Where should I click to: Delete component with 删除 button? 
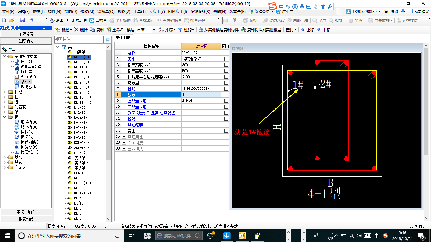tap(81, 30)
